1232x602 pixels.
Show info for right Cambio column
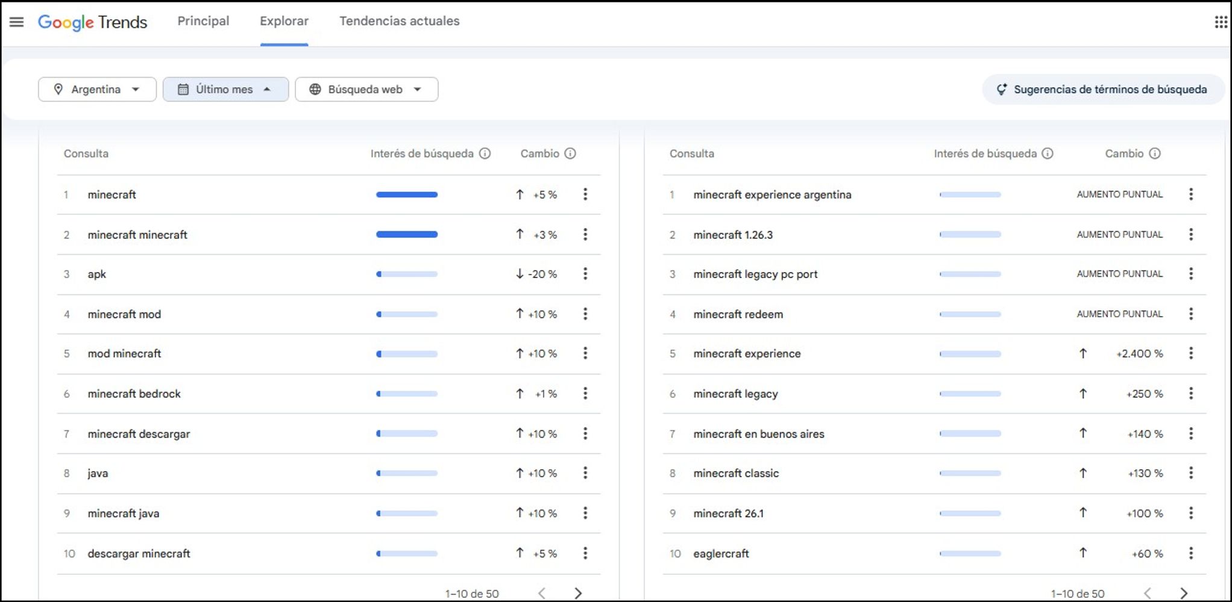tap(1155, 154)
